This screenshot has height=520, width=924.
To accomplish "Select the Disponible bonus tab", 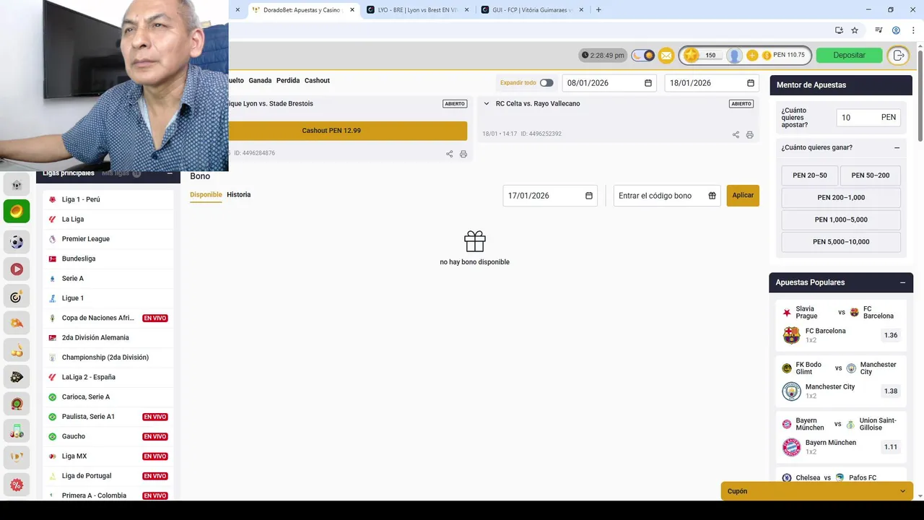I will coord(206,195).
